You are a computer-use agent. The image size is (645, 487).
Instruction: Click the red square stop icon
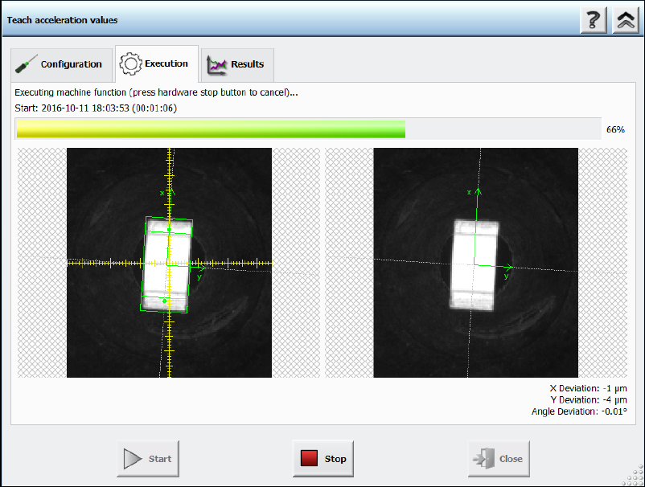point(310,459)
